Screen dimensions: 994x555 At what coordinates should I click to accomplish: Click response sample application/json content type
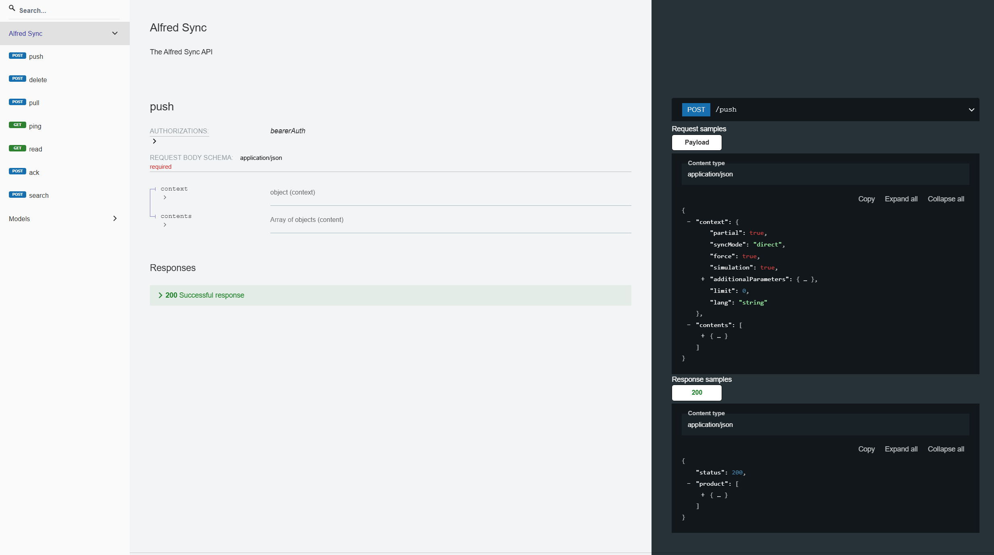pos(710,425)
